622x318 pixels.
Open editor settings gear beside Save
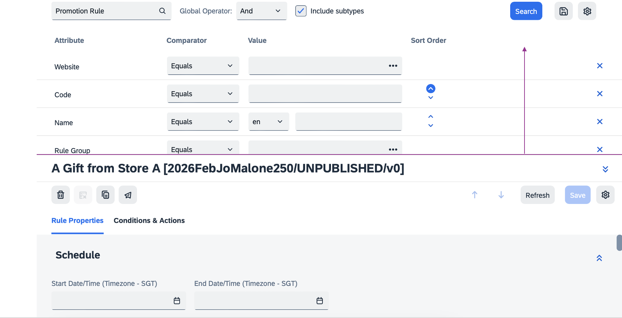[605, 195]
